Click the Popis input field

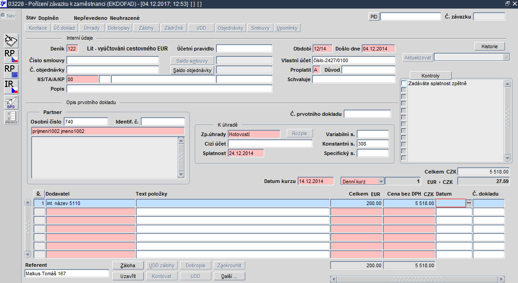[x=170, y=89]
